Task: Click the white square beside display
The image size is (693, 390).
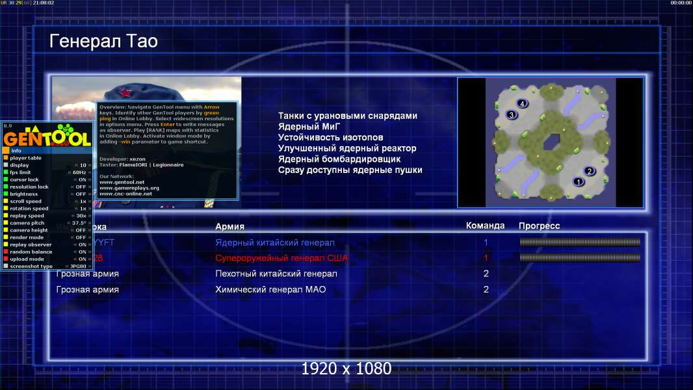Action: pyautogui.click(x=6, y=165)
